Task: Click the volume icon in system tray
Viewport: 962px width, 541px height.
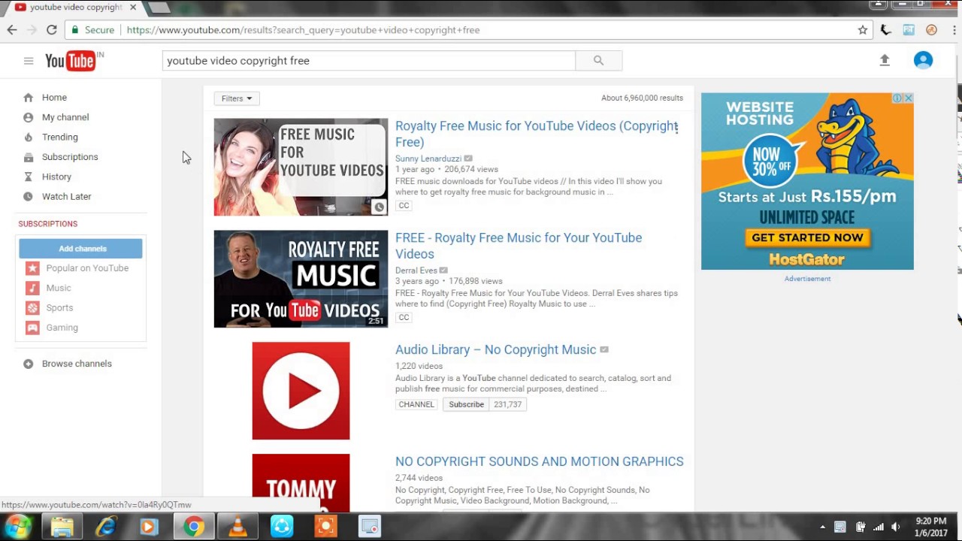Action: click(895, 527)
